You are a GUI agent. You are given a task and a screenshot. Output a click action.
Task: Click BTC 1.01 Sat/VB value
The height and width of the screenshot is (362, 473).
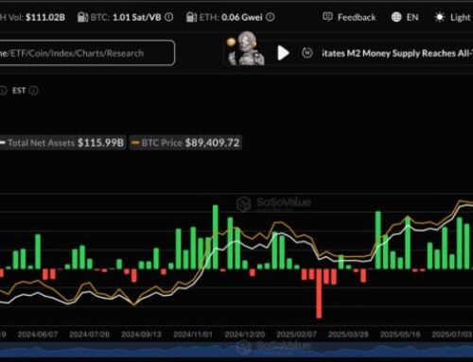(137, 17)
